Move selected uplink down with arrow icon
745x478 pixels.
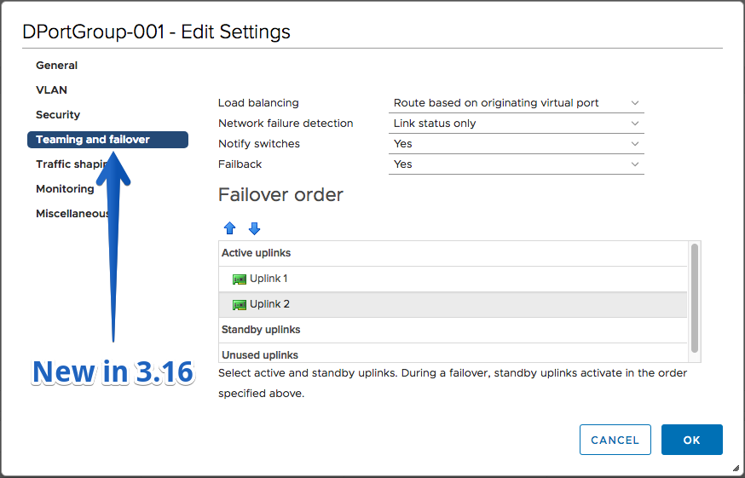tap(254, 228)
